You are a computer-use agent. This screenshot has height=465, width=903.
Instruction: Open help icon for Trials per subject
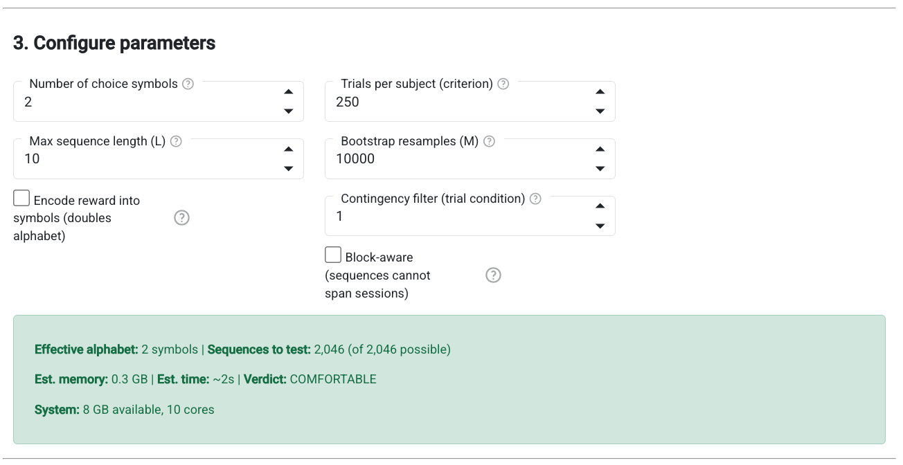pyautogui.click(x=503, y=84)
